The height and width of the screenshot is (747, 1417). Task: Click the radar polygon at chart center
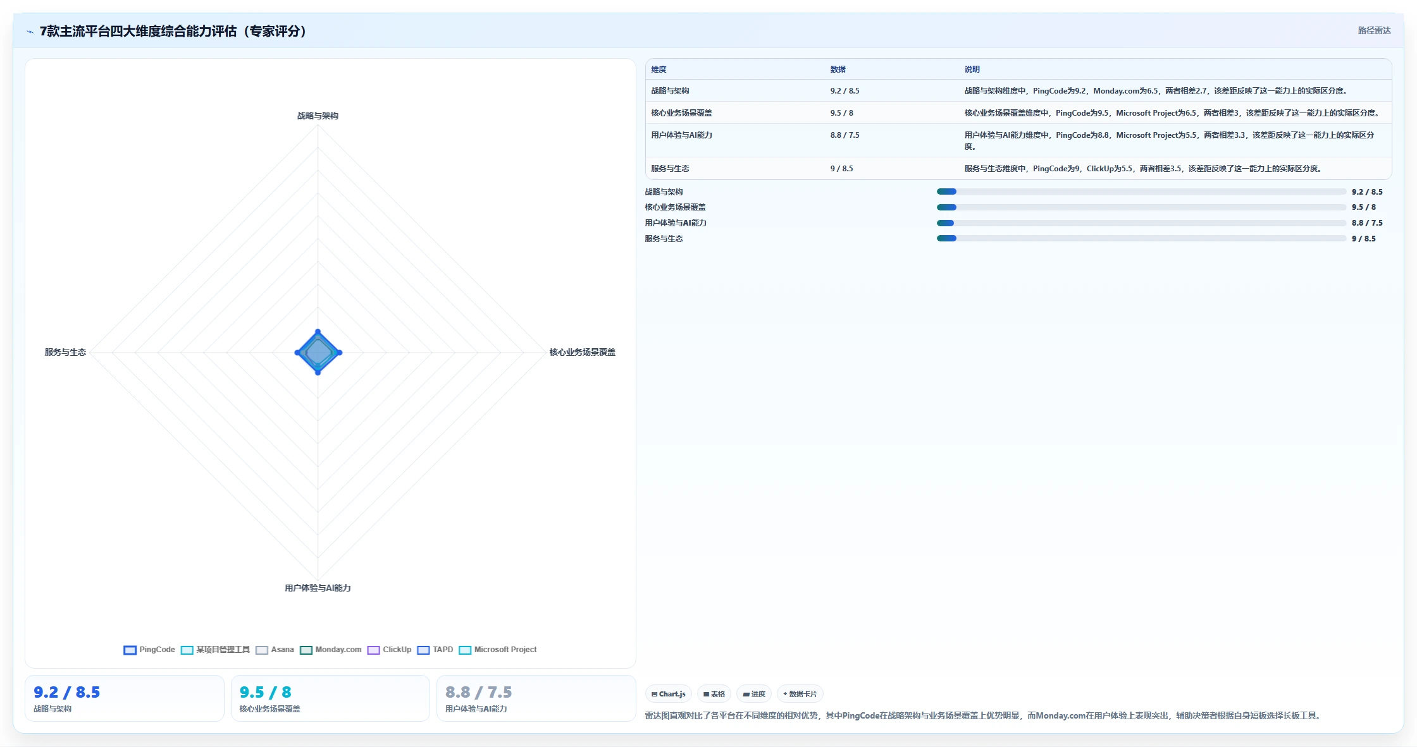pyautogui.click(x=318, y=353)
